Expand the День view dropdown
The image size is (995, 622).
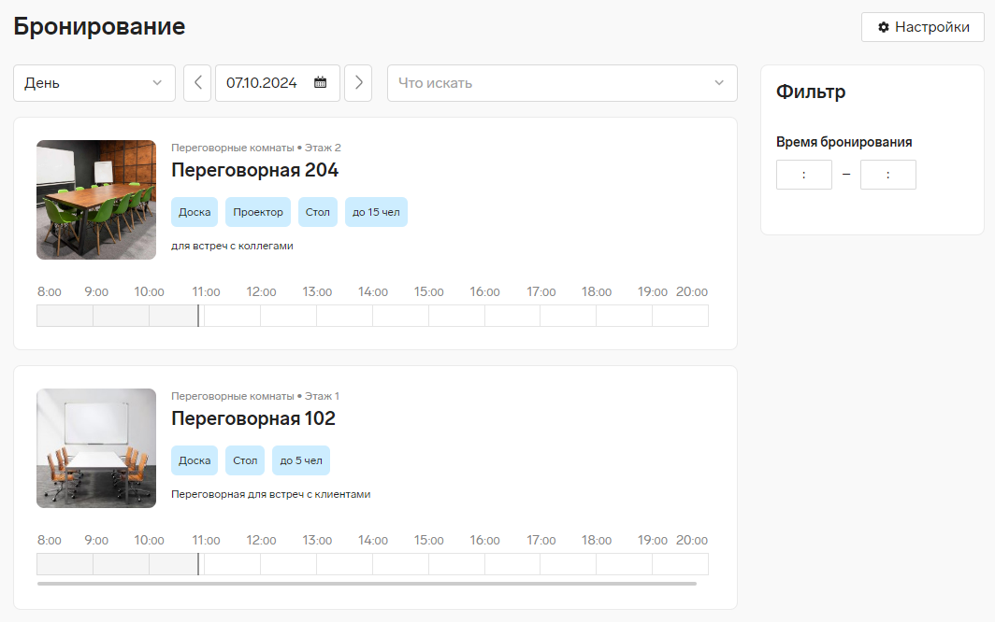click(x=94, y=83)
